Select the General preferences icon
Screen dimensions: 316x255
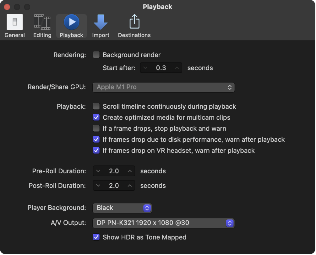click(x=14, y=25)
